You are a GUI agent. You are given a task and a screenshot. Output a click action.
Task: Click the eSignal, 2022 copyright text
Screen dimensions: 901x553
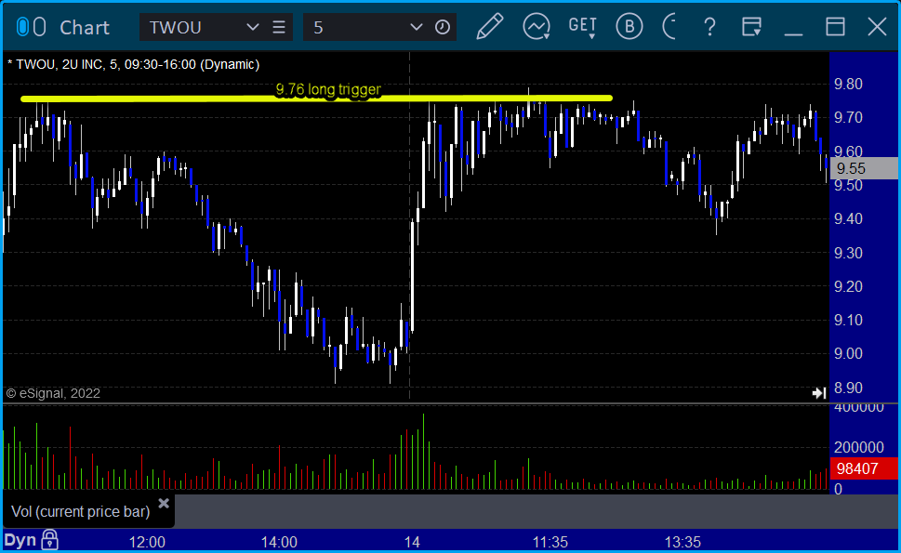pos(53,393)
